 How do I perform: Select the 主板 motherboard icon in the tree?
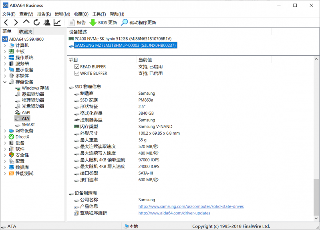(12, 51)
